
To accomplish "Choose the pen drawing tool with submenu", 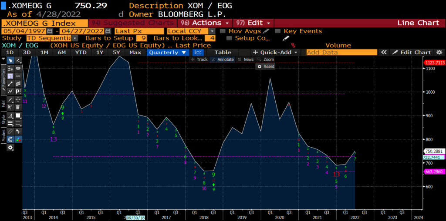I will click(x=18, y=60).
